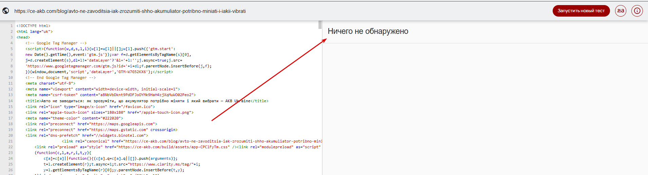This screenshot has width=648, height=175.
Task: Click the j=d.createElement(s) code line
Action: tap(104, 60)
